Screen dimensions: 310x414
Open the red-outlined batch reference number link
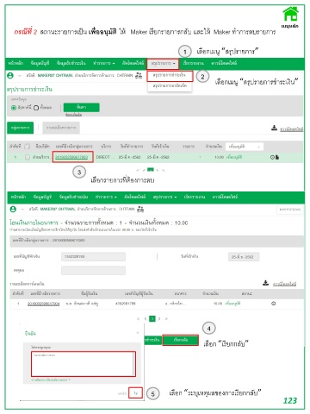pos(71,157)
